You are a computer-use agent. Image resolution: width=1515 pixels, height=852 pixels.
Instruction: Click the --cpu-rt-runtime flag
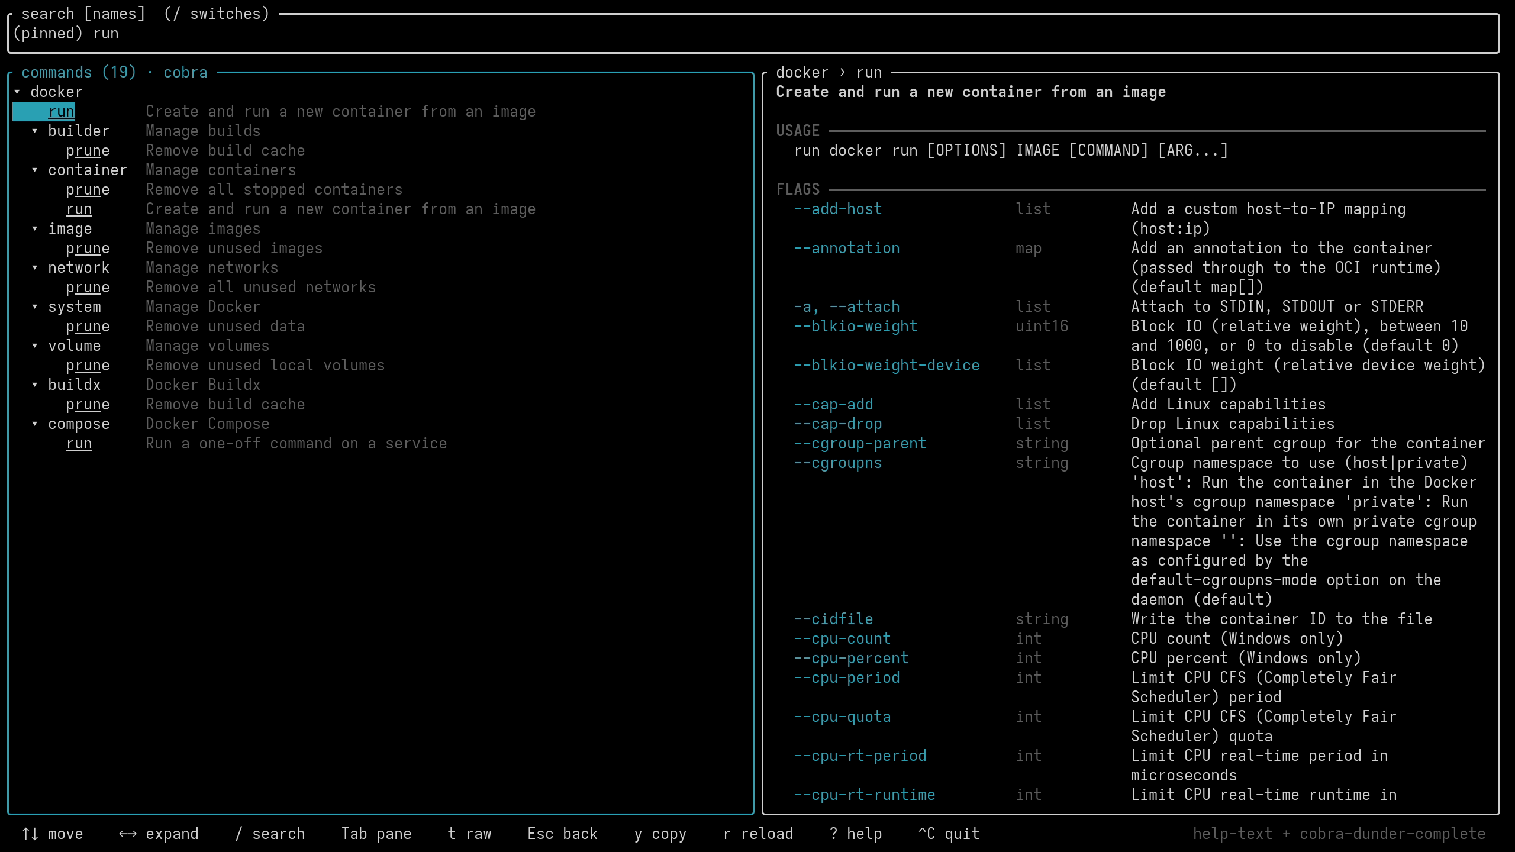pyautogui.click(x=865, y=795)
